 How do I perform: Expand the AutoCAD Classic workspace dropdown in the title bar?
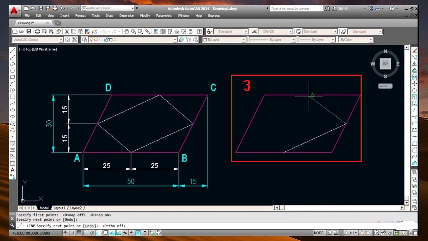coord(133,8)
